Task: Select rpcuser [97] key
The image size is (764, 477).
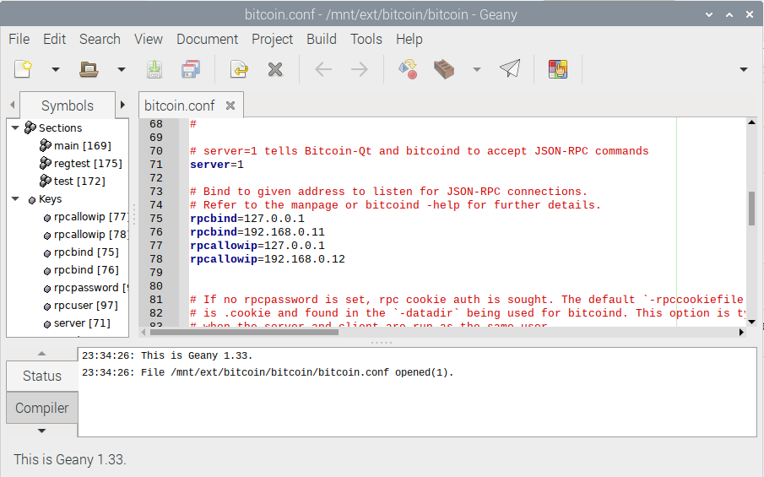Action: tap(86, 306)
